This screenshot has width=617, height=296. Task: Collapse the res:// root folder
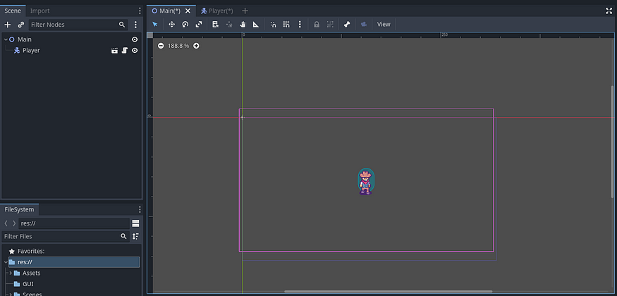[x=5, y=262]
